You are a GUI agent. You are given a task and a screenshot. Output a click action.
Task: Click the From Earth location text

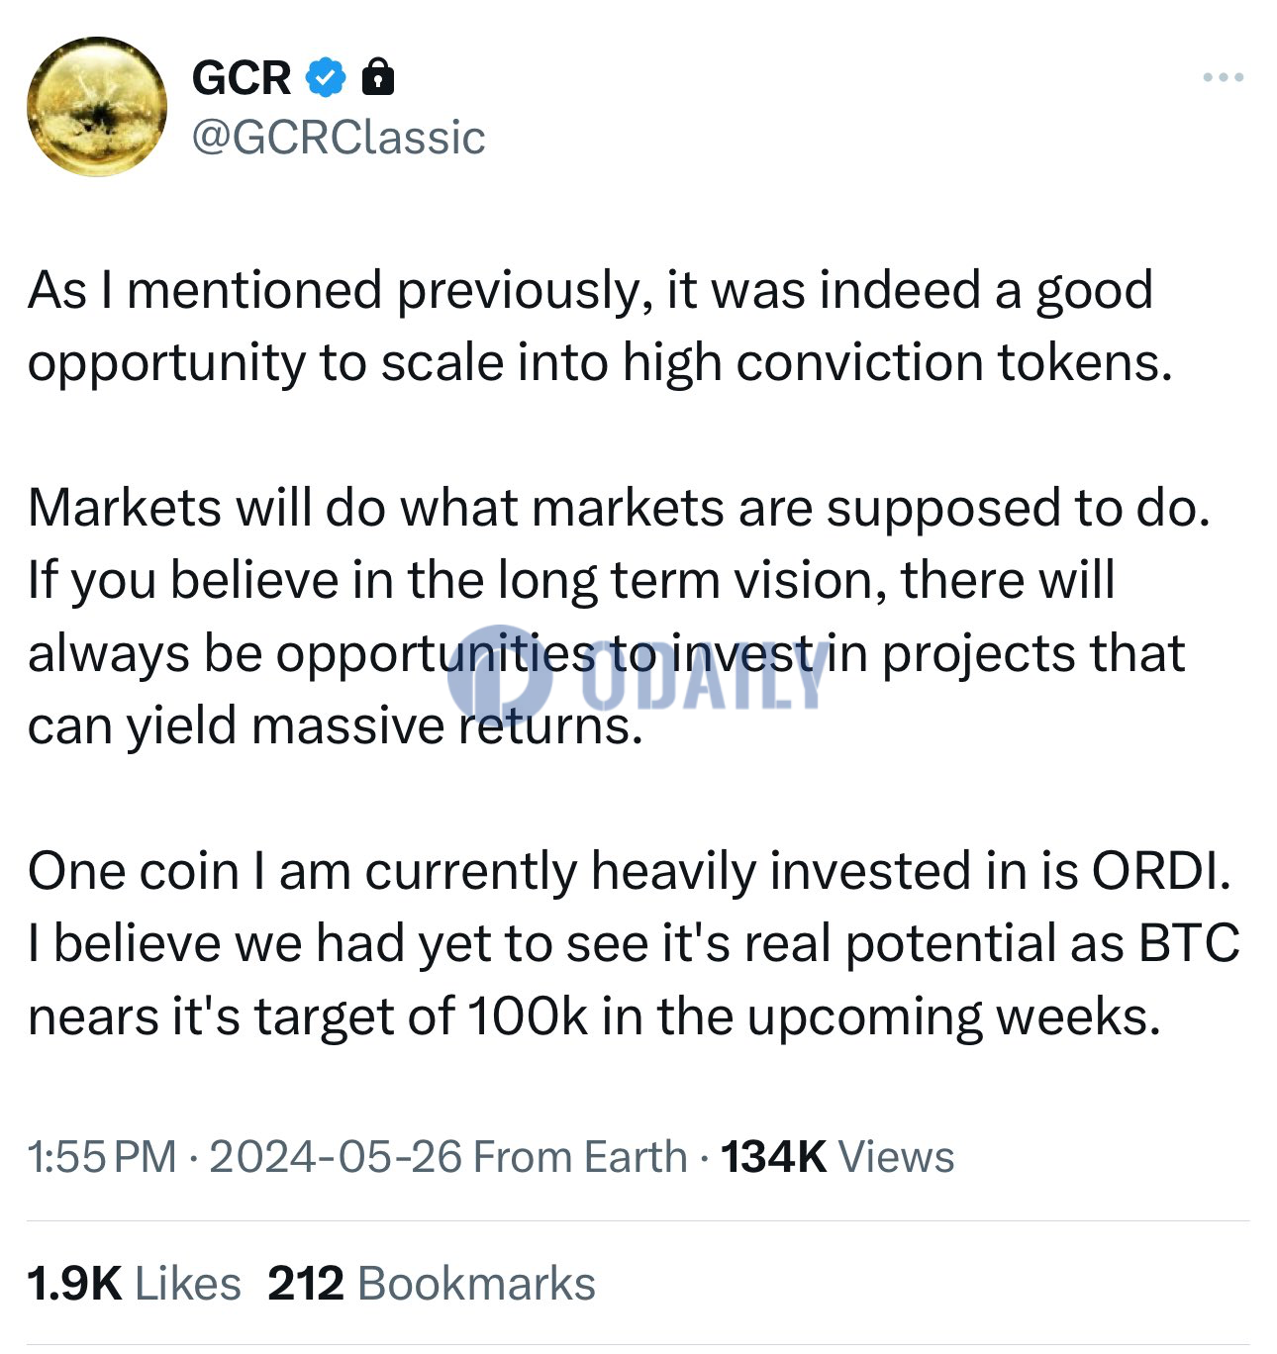pos(580,1156)
